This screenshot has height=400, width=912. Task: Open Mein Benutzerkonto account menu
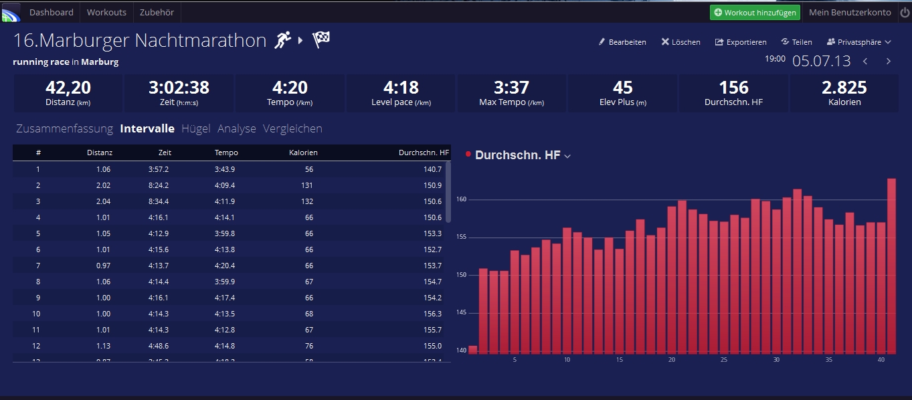[850, 13]
